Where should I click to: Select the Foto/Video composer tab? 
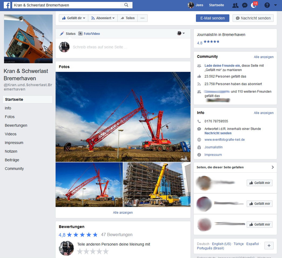[x=89, y=34]
